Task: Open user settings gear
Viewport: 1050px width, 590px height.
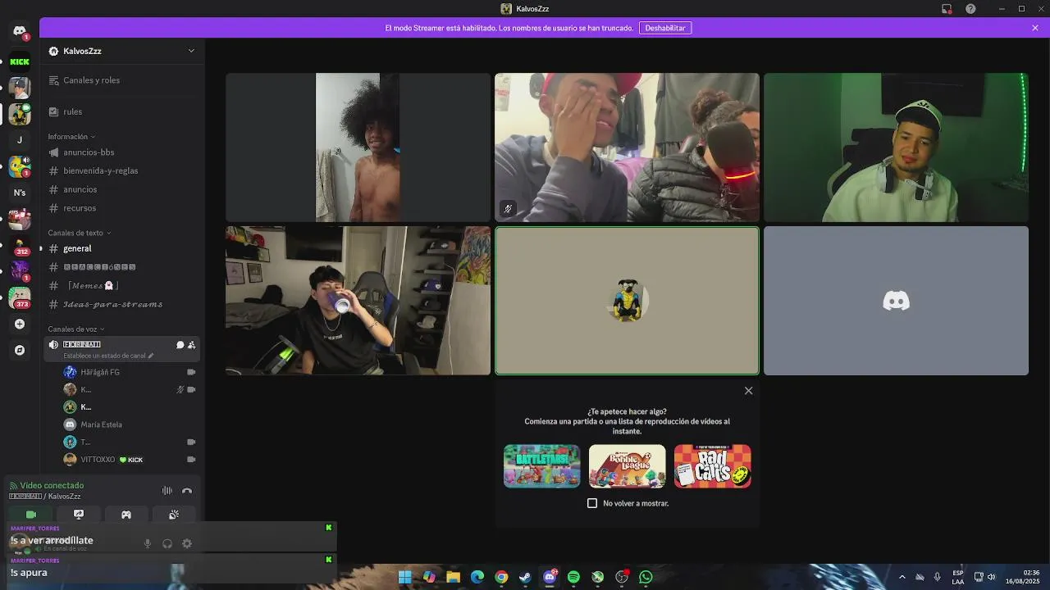Action: [187, 543]
